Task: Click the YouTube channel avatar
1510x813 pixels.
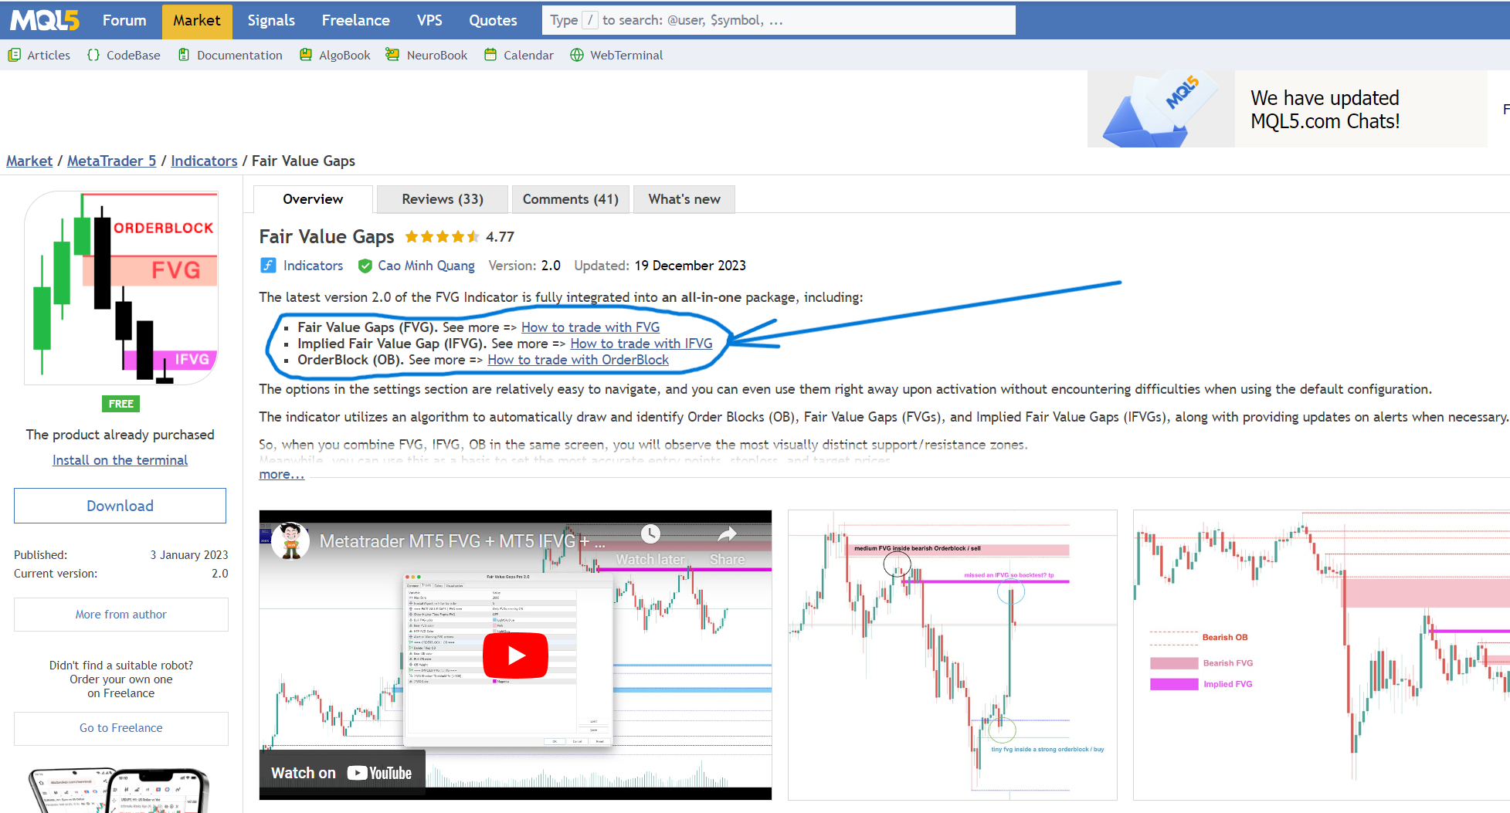Action: (x=290, y=541)
